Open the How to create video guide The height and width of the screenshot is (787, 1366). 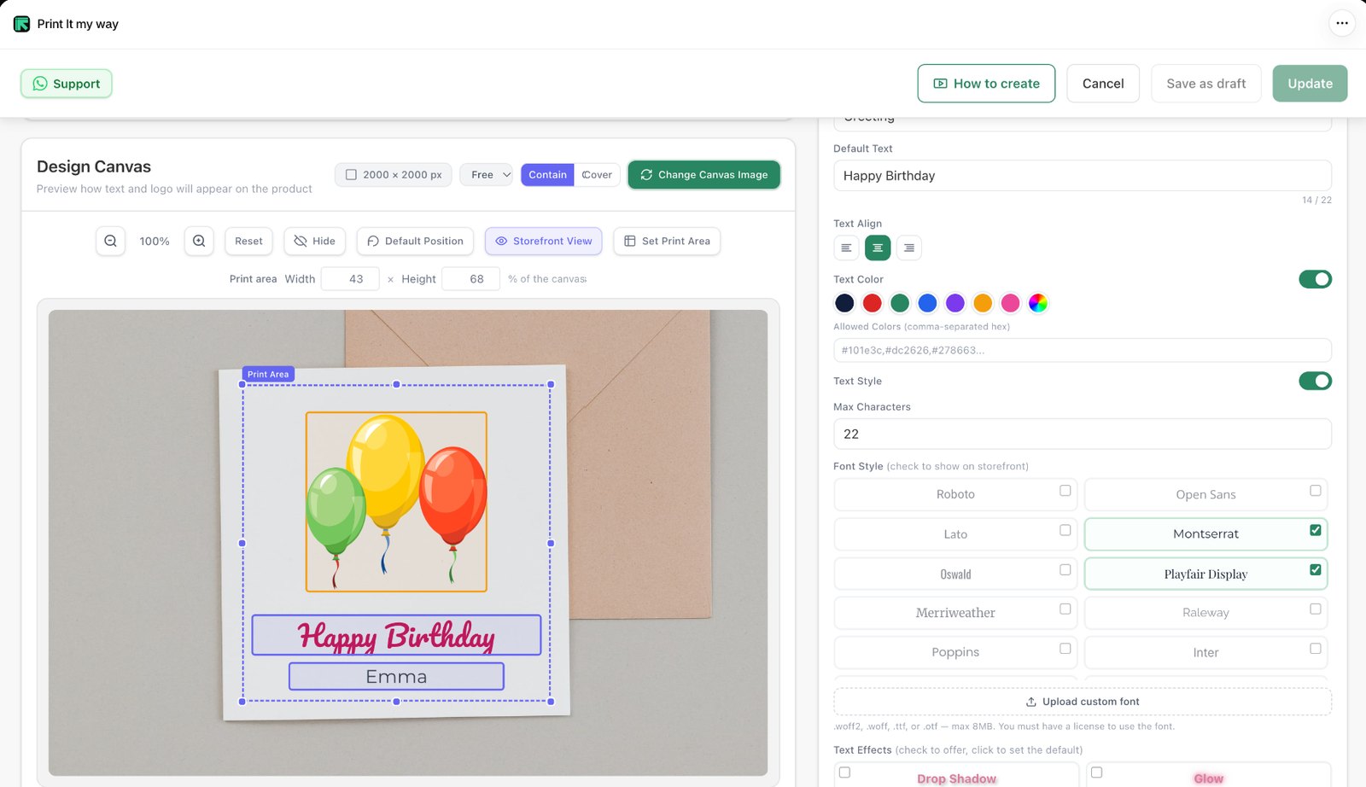click(x=986, y=84)
